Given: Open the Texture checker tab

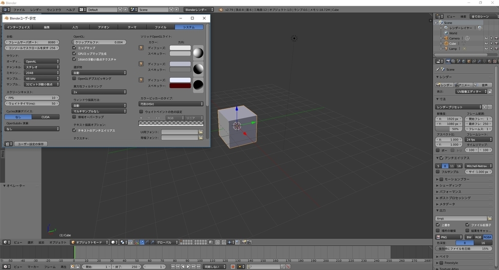Looking at the screenshot, I should coord(495,61).
